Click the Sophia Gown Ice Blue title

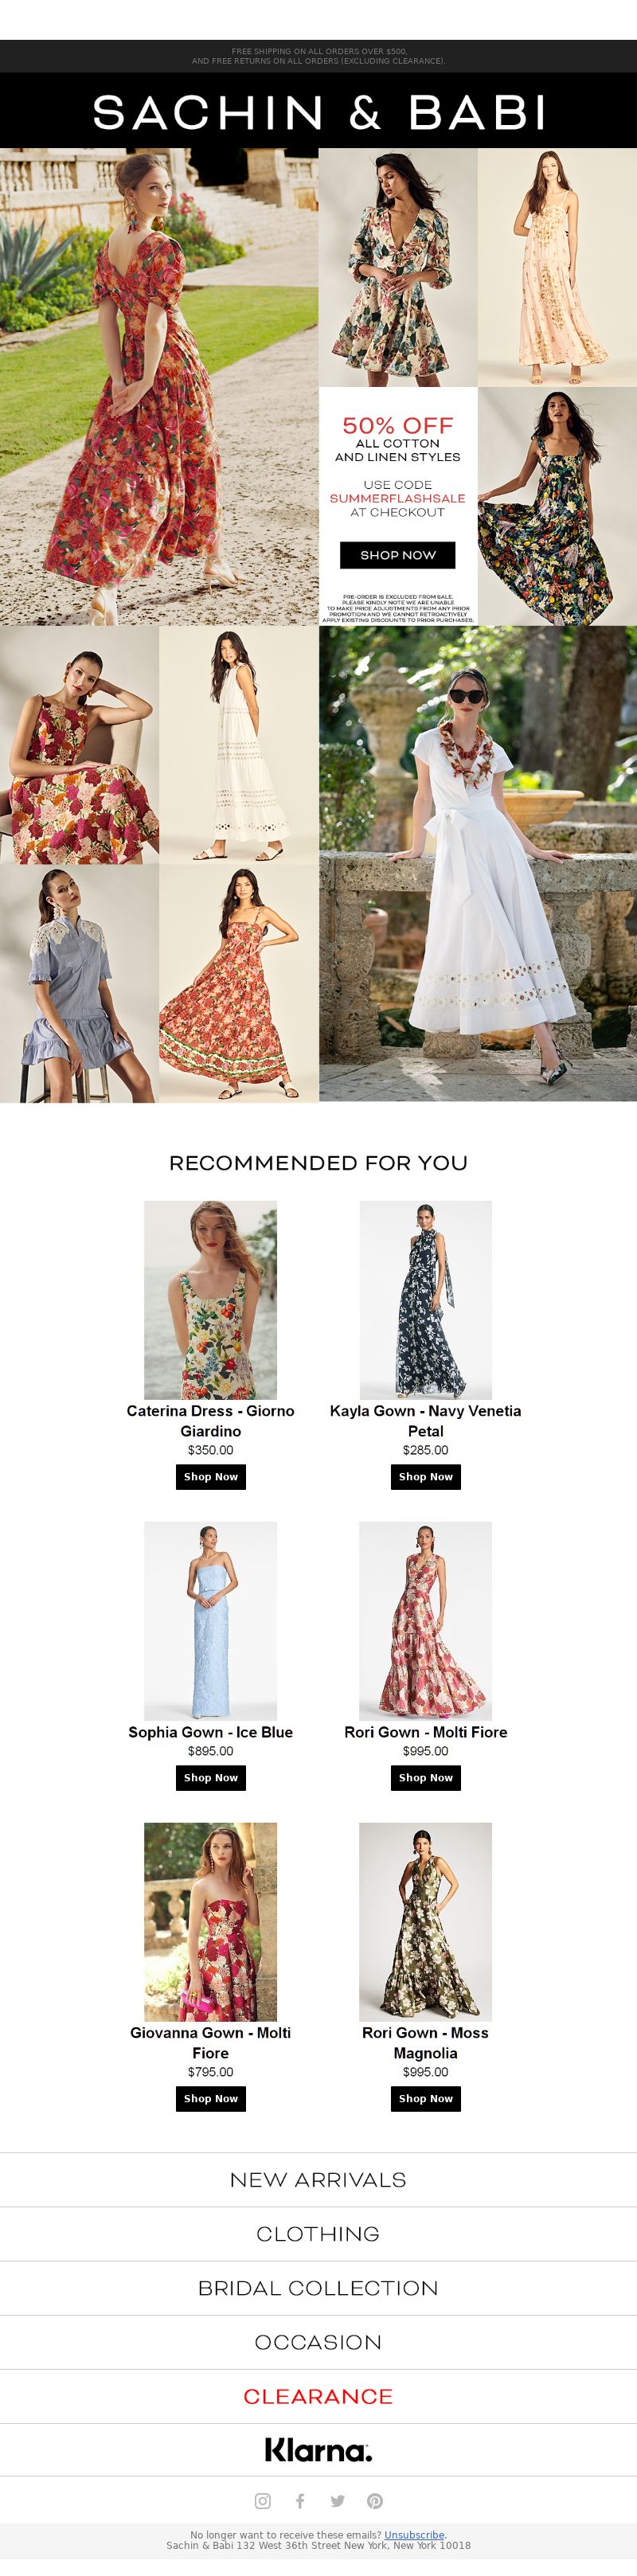[211, 1732]
